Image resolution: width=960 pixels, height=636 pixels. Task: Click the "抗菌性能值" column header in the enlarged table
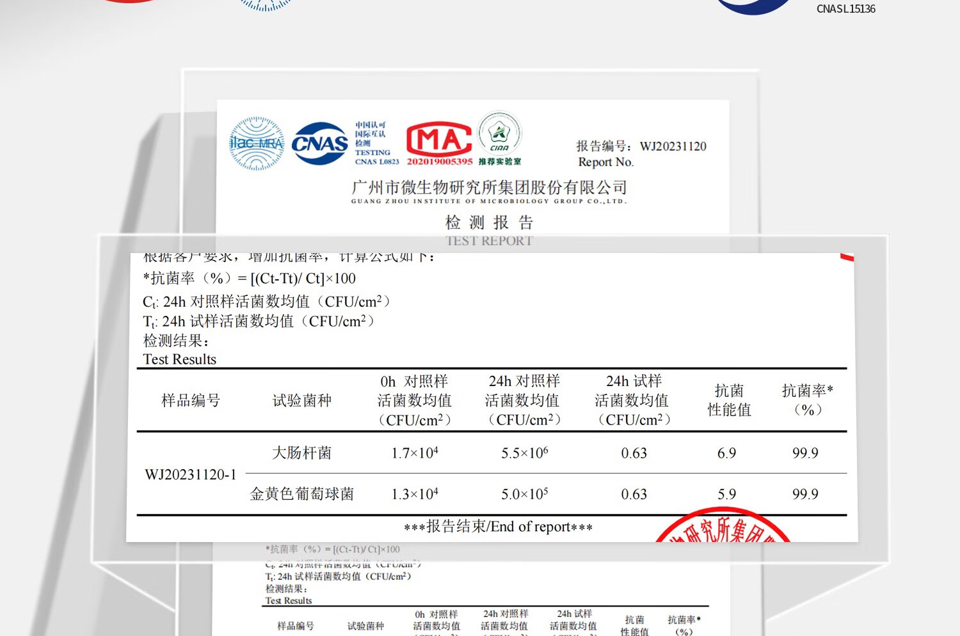point(729,400)
